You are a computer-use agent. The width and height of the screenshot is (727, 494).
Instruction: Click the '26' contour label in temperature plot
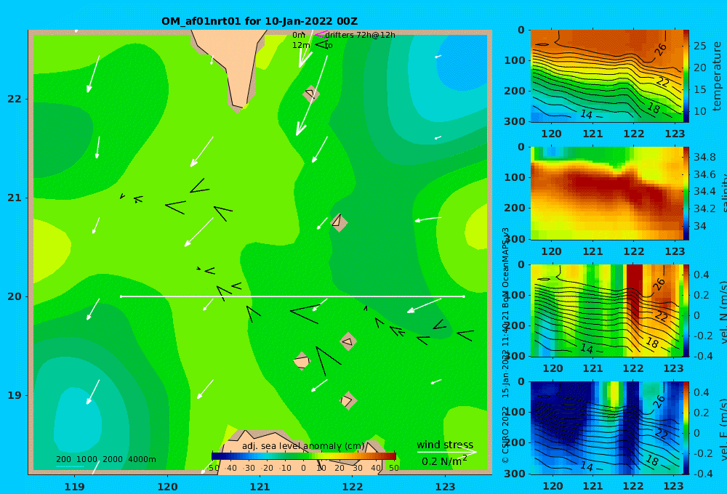[x=660, y=49]
